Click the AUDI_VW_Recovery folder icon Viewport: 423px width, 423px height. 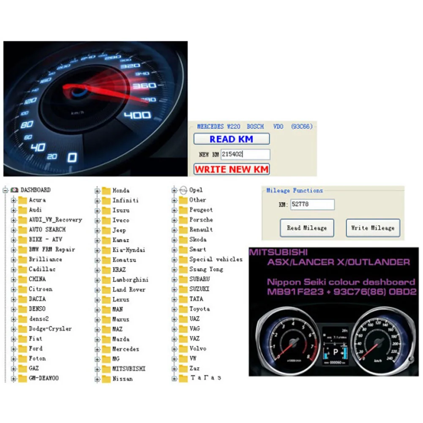coord(22,220)
